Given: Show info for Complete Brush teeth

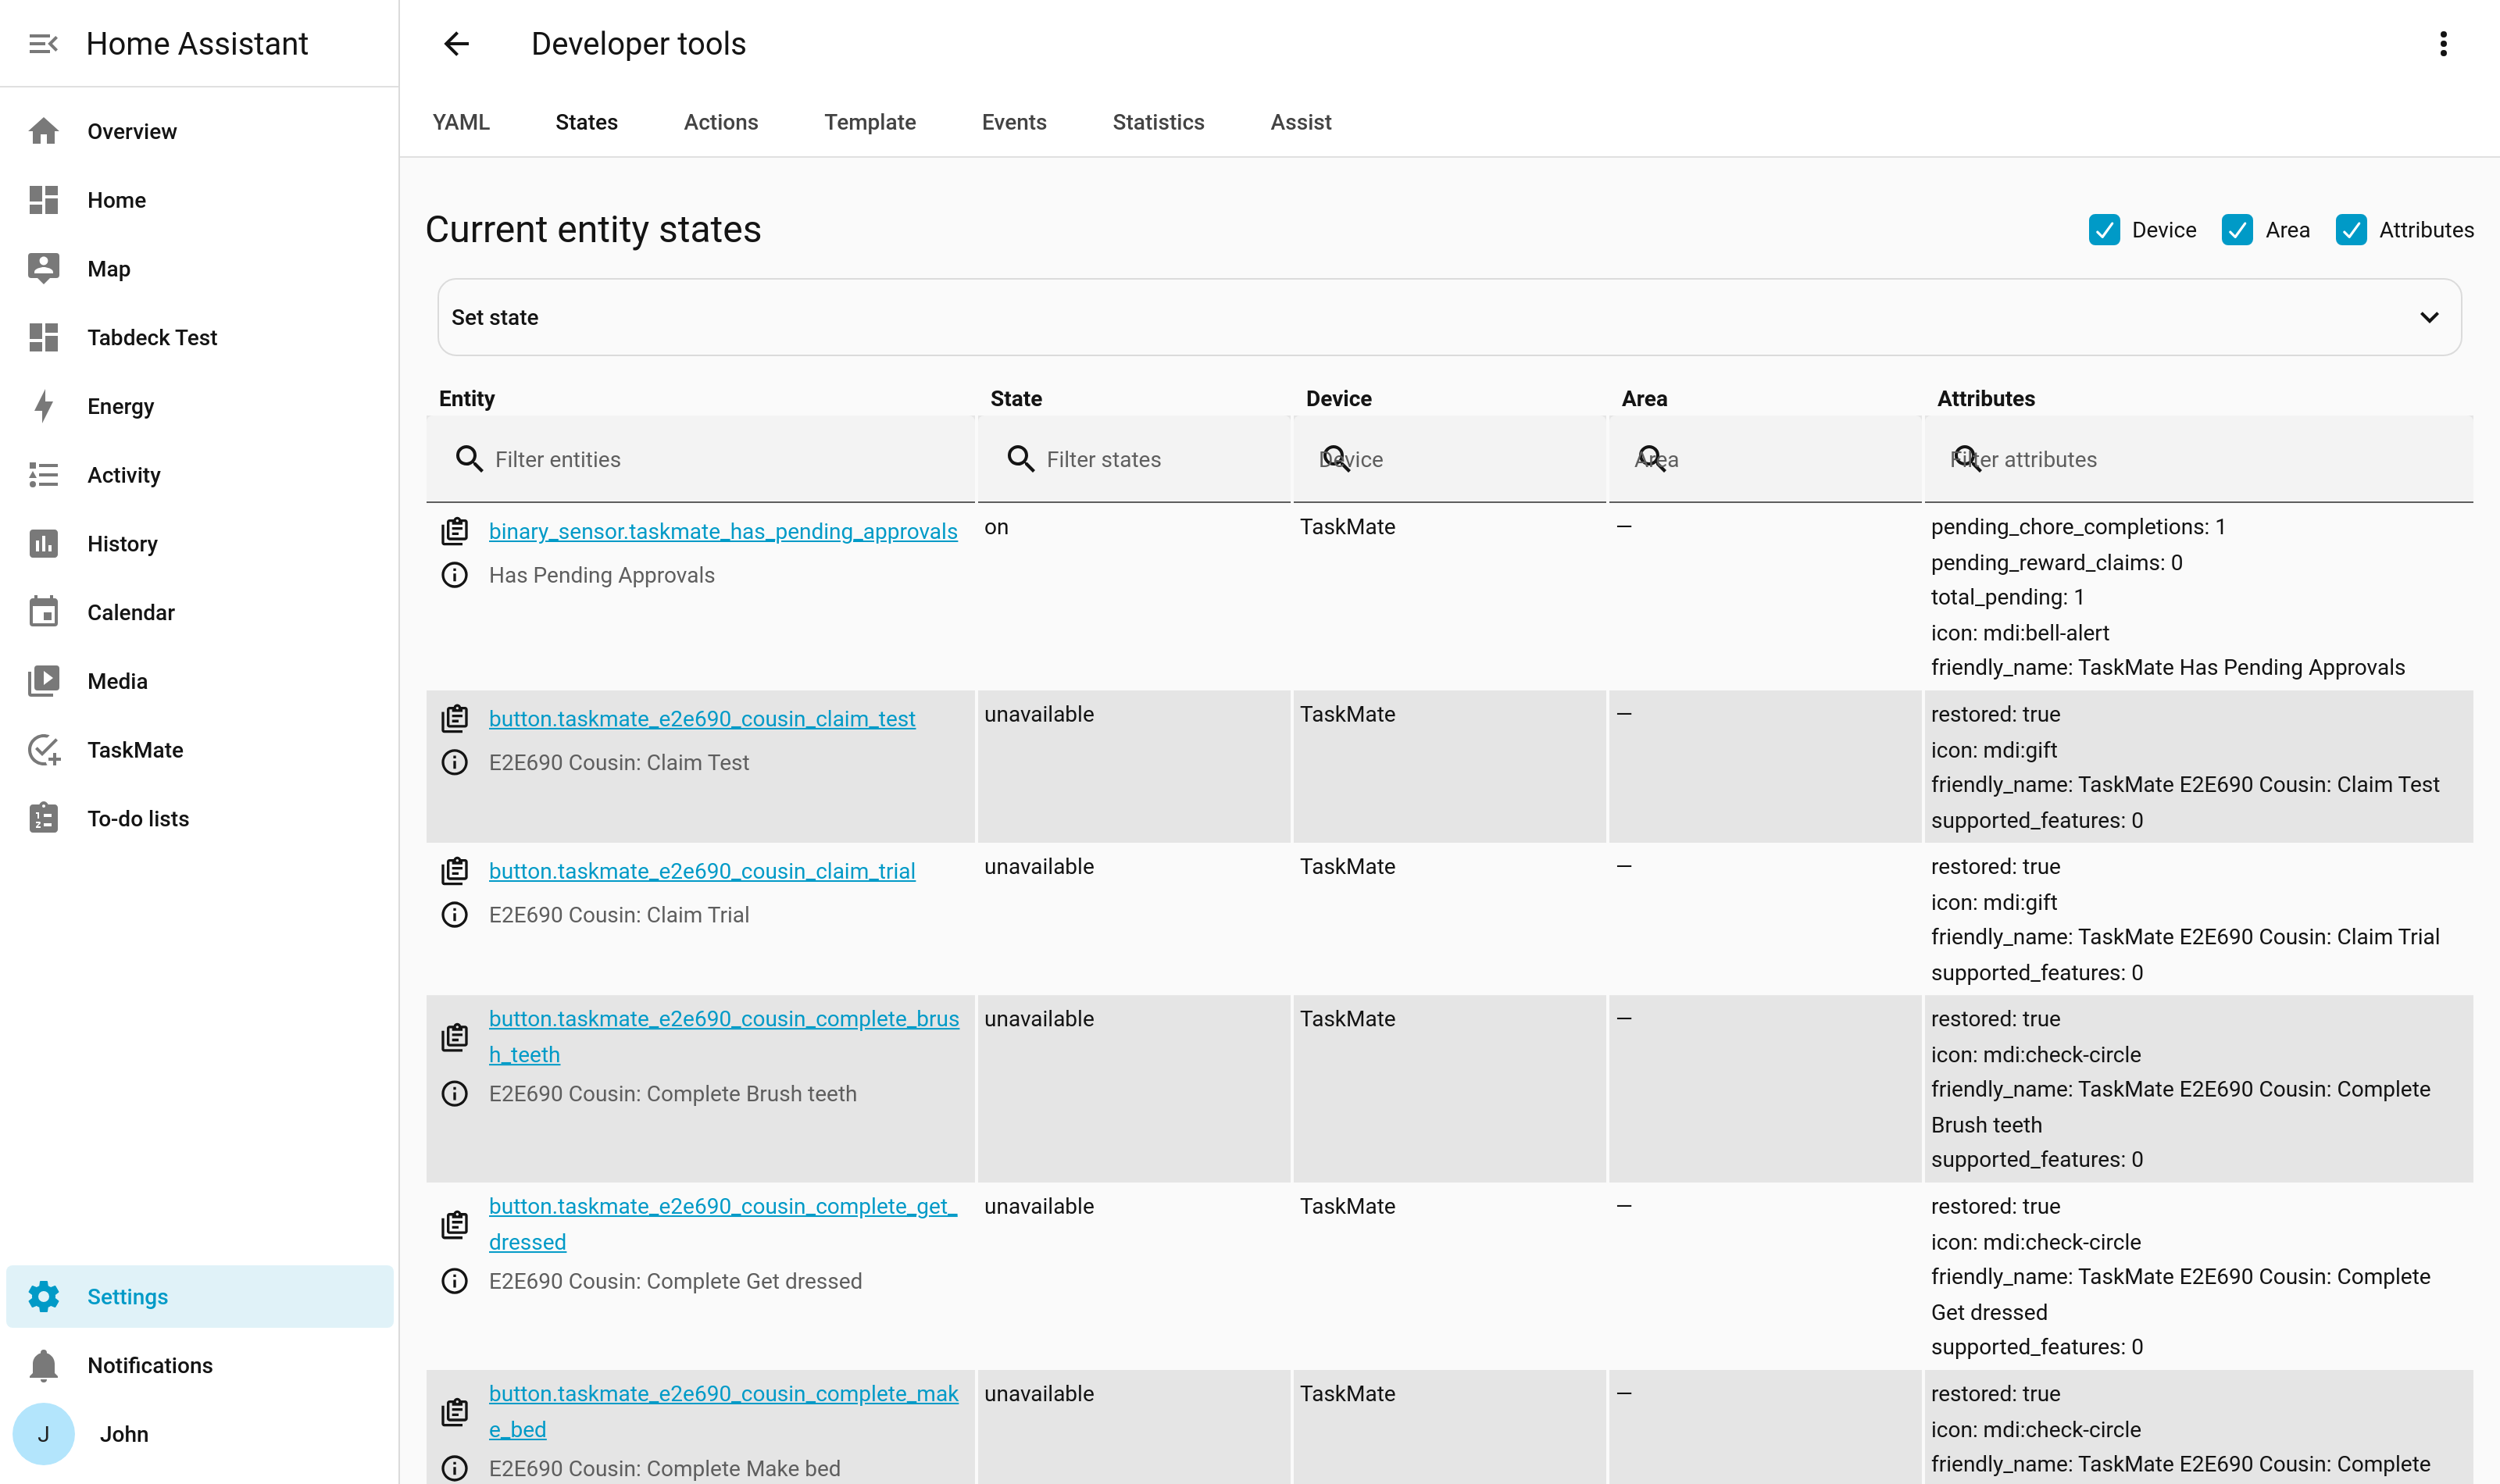Looking at the screenshot, I should [x=455, y=1094].
